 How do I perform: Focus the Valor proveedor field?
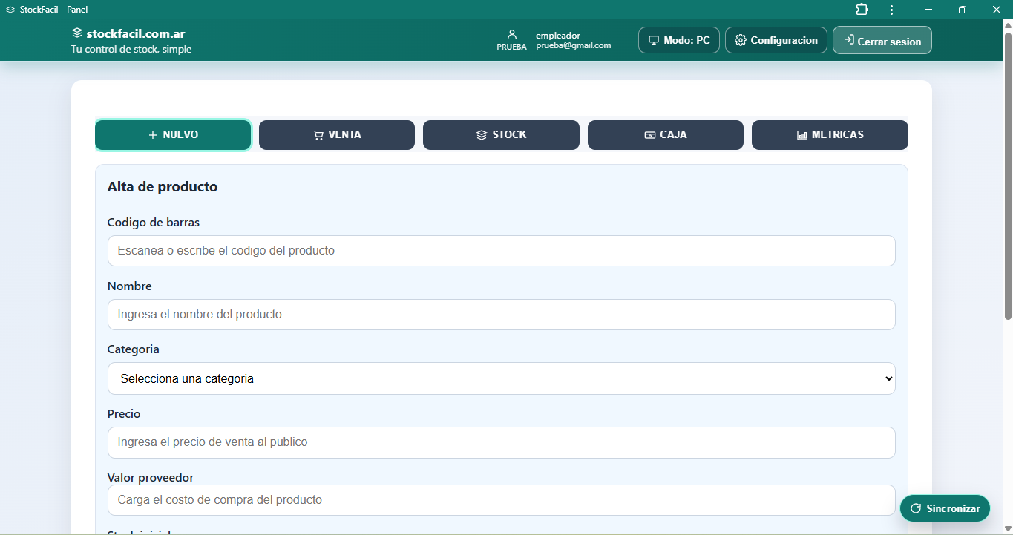[x=502, y=500]
